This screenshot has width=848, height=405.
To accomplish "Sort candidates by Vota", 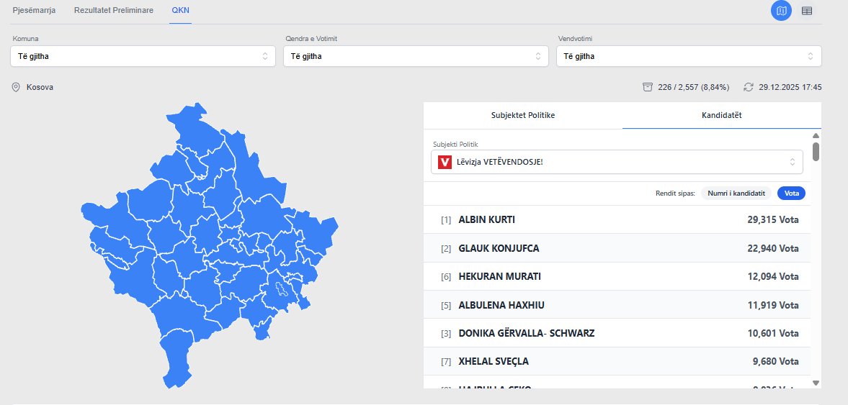I will coord(791,193).
